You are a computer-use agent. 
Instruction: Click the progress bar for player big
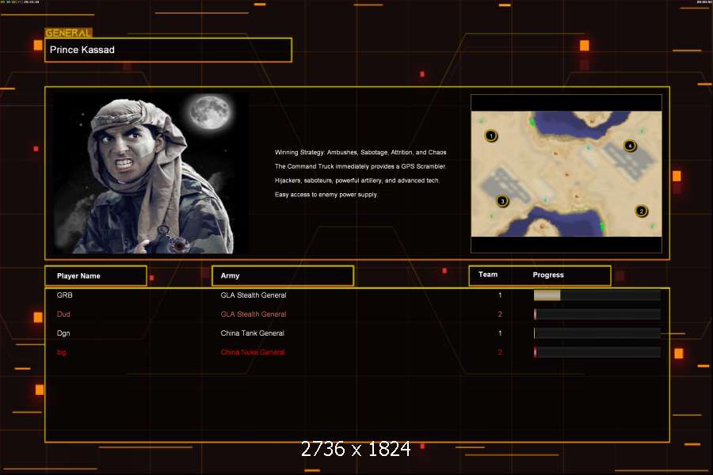coord(597,352)
